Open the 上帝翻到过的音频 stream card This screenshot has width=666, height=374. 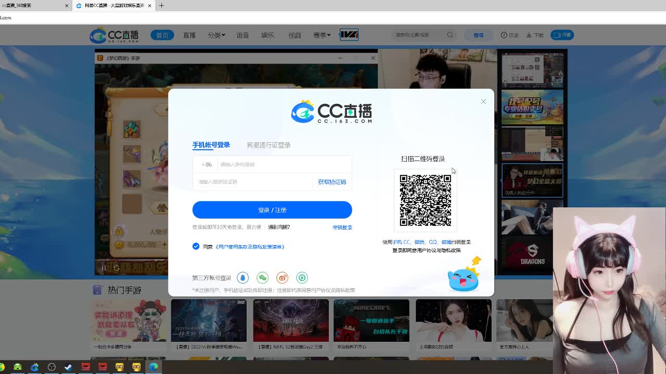(x=453, y=320)
